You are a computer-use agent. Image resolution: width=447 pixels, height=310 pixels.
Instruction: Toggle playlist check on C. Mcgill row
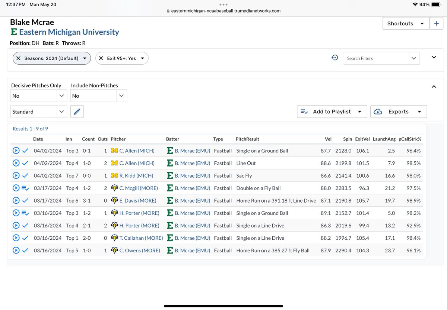[25, 188]
